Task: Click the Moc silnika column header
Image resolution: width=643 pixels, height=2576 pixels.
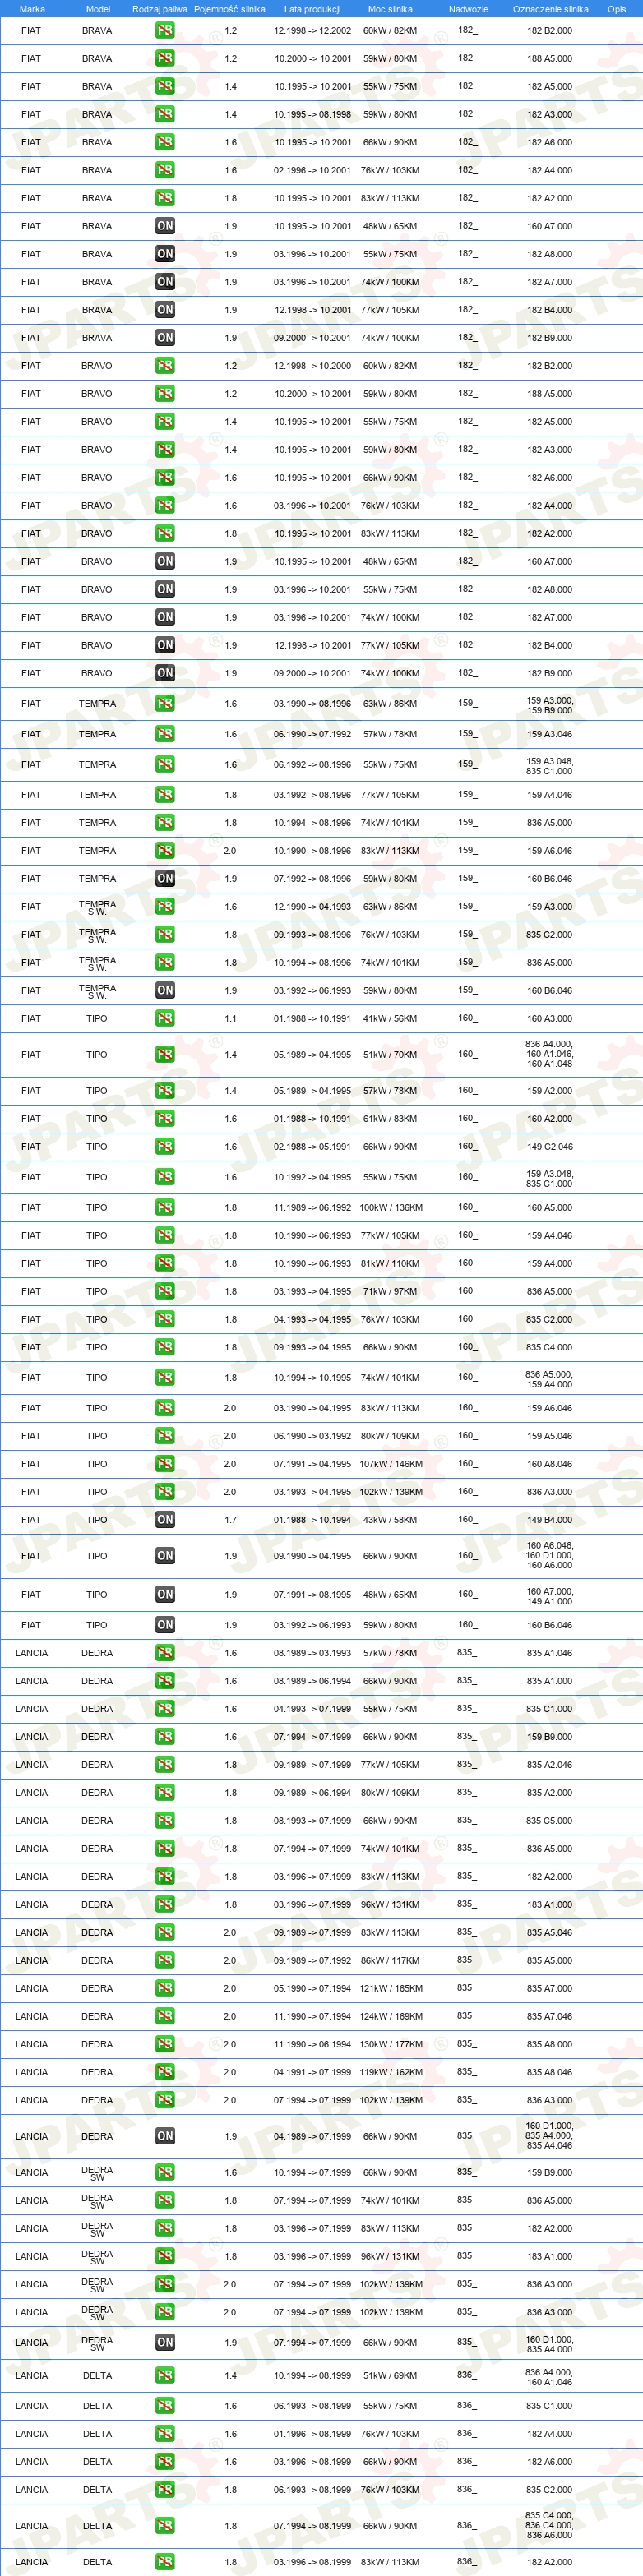Action: click(x=390, y=9)
